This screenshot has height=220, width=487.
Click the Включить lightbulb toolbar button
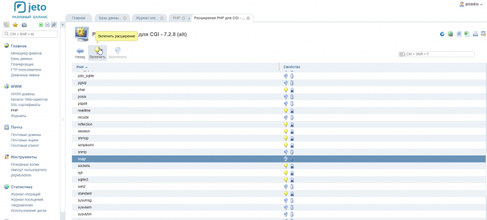97,53
